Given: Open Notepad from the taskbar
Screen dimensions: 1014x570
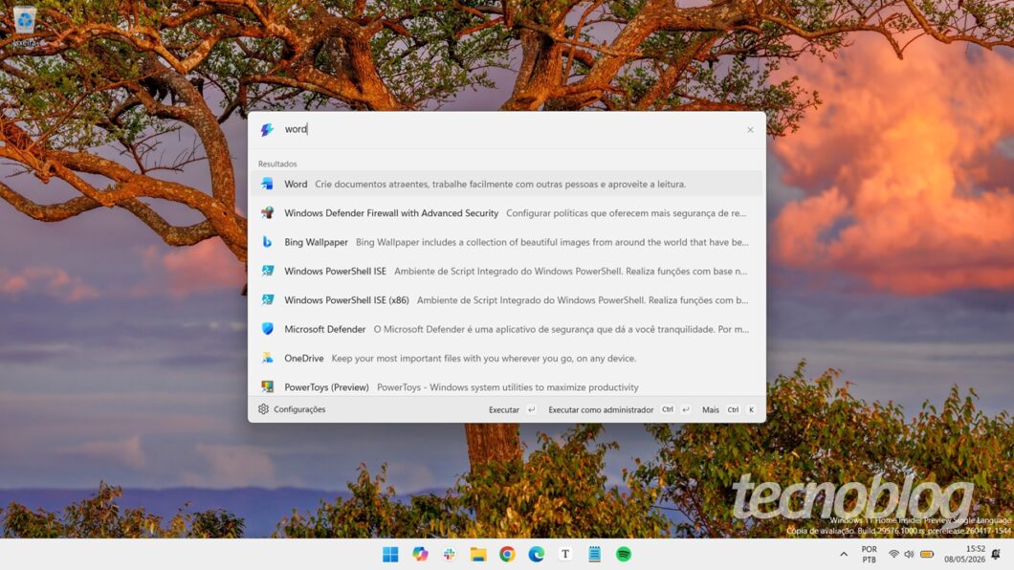Looking at the screenshot, I should [x=594, y=555].
